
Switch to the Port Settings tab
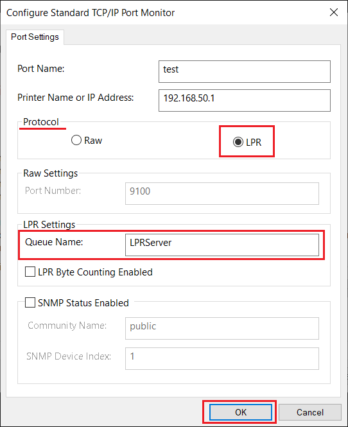click(x=35, y=37)
